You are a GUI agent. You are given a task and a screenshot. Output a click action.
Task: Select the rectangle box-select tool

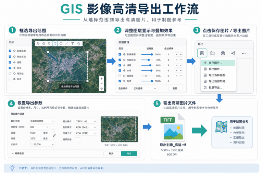55,43
